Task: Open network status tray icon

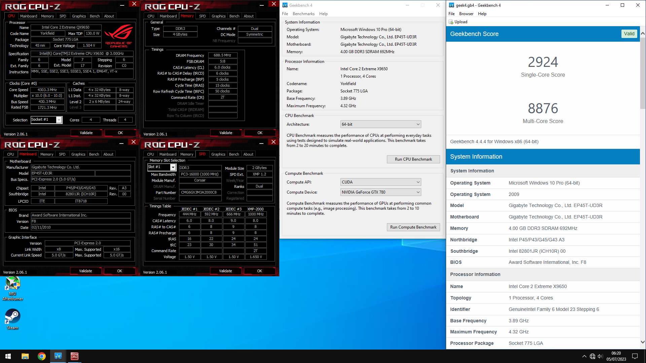Action: 593,356
